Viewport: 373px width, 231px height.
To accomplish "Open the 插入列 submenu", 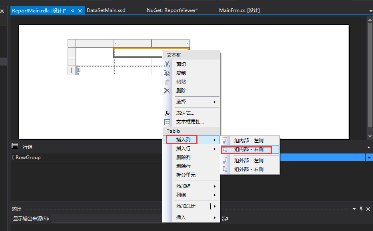I will [191, 140].
